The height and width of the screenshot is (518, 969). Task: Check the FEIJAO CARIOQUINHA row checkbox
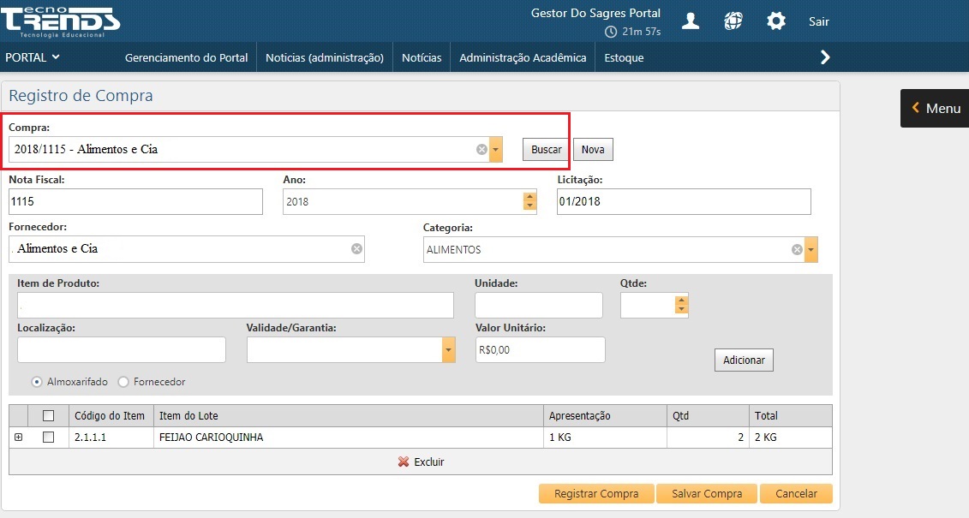tap(48, 437)
